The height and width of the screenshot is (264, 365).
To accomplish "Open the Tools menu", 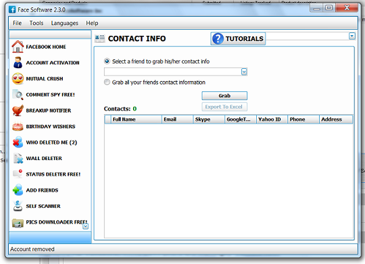I will (36, 23).
